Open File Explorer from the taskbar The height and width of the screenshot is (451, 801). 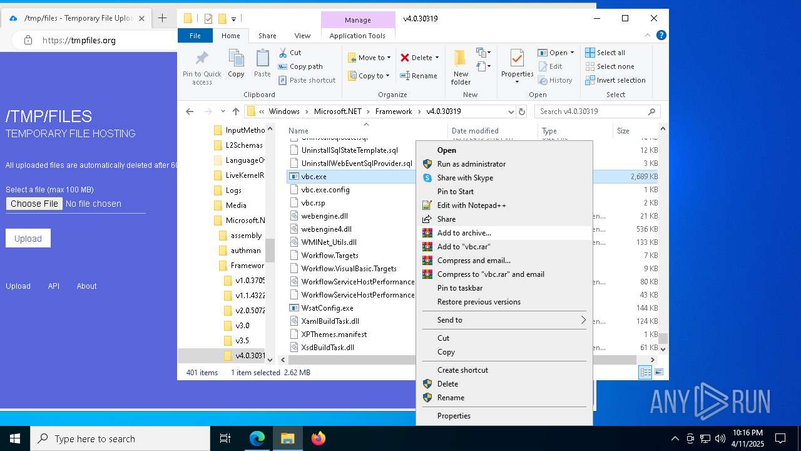pos(287,438)
